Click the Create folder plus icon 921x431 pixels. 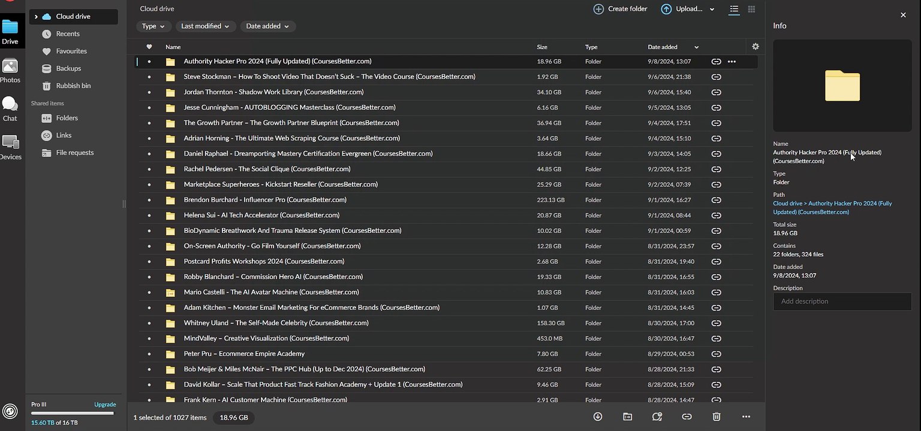tap(598, 9)
